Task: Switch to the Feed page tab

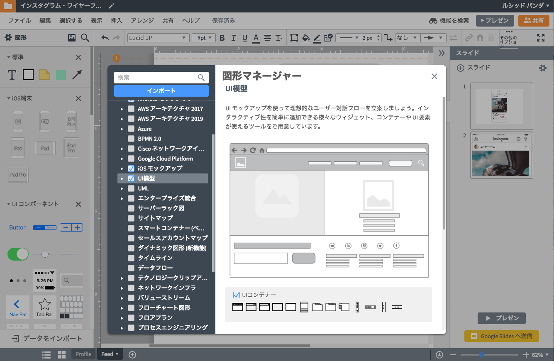Action: click(x=107, y=354)
